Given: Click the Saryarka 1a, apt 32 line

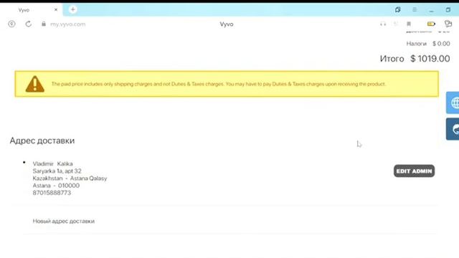Looking at the screenshot, I should tap(57, 171).
